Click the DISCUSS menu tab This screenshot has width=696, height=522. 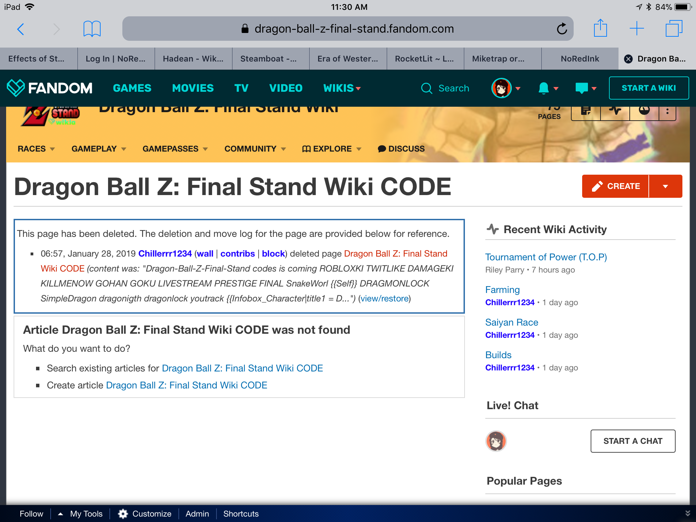(x=401, y=148)
